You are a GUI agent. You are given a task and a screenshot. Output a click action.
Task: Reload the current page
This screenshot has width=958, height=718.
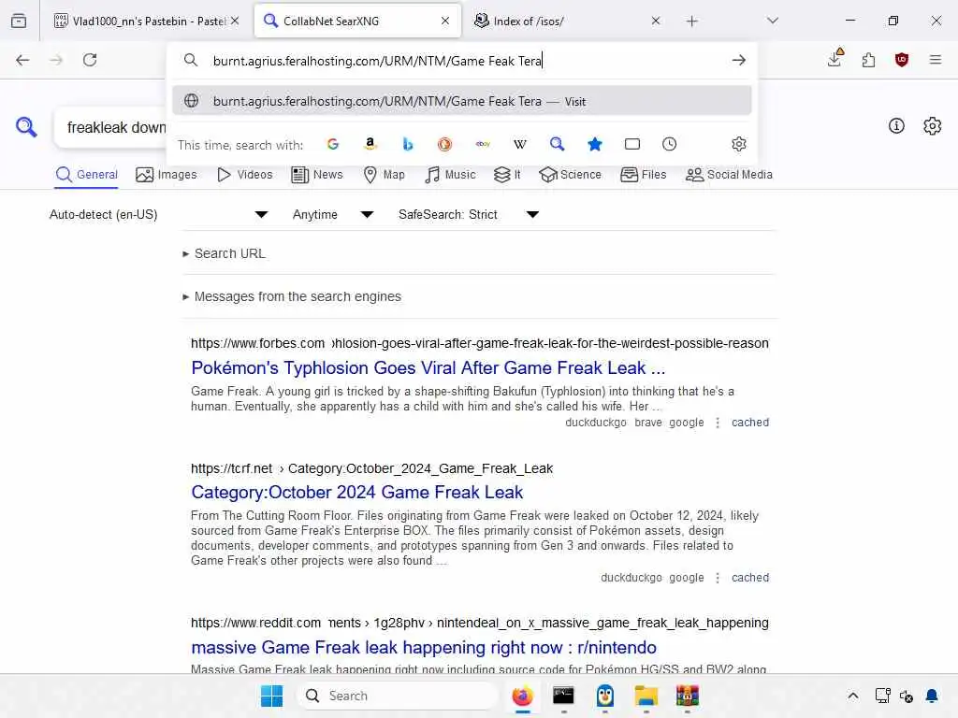tap(90, 60)
